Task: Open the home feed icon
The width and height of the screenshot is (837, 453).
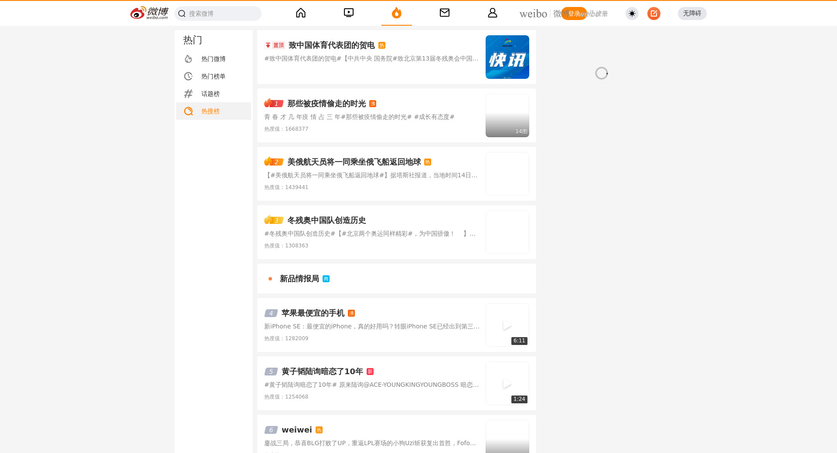Action: [301, 13]
